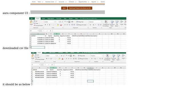
Task: Open the File tab in downloaded csv Excel
Action: pyautogui.click(x=32, y=19)
